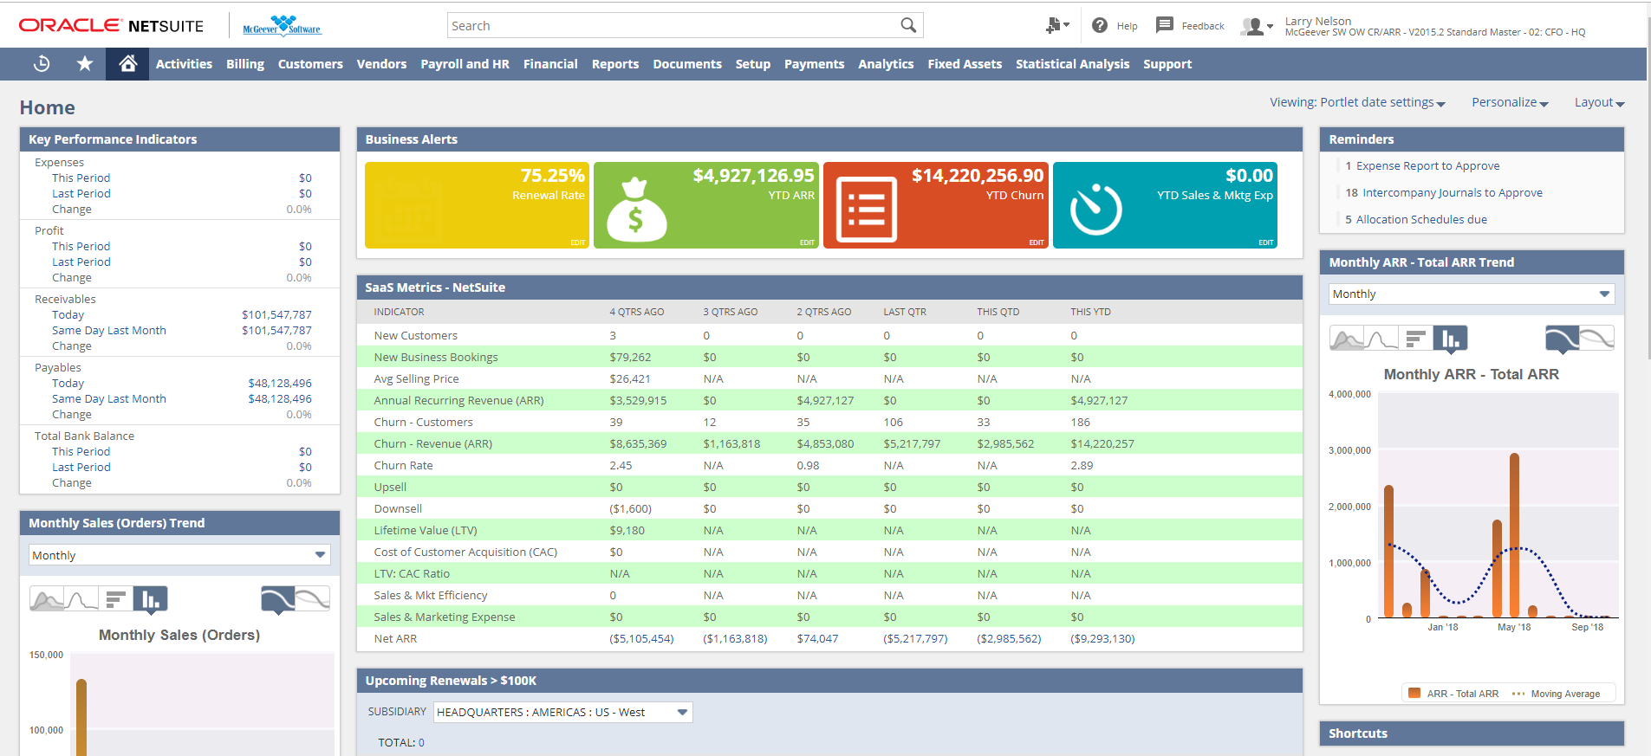This screenshot has width=1651, height=756.
Task: Expand the Subsidiary dropdown under Upcoming Renewals
Action: 682,713
